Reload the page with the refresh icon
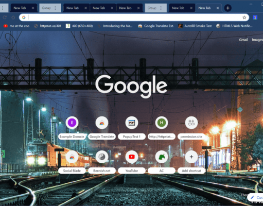 (x=5, y=18)
